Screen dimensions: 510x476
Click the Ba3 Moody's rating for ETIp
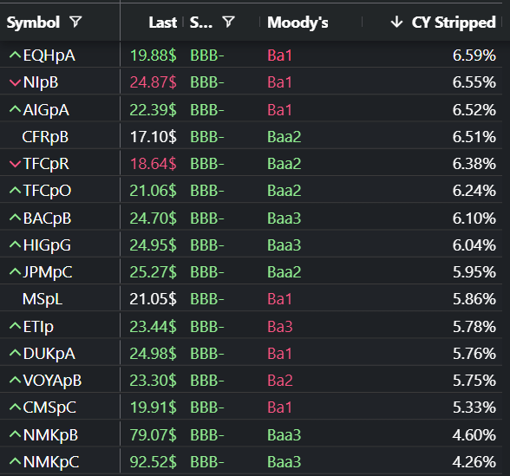click(279, 326)
